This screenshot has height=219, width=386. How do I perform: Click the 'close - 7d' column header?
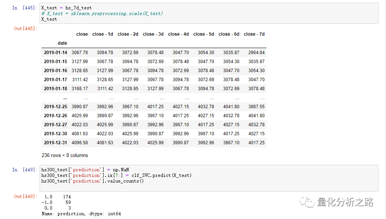click(x=254, y=34)
